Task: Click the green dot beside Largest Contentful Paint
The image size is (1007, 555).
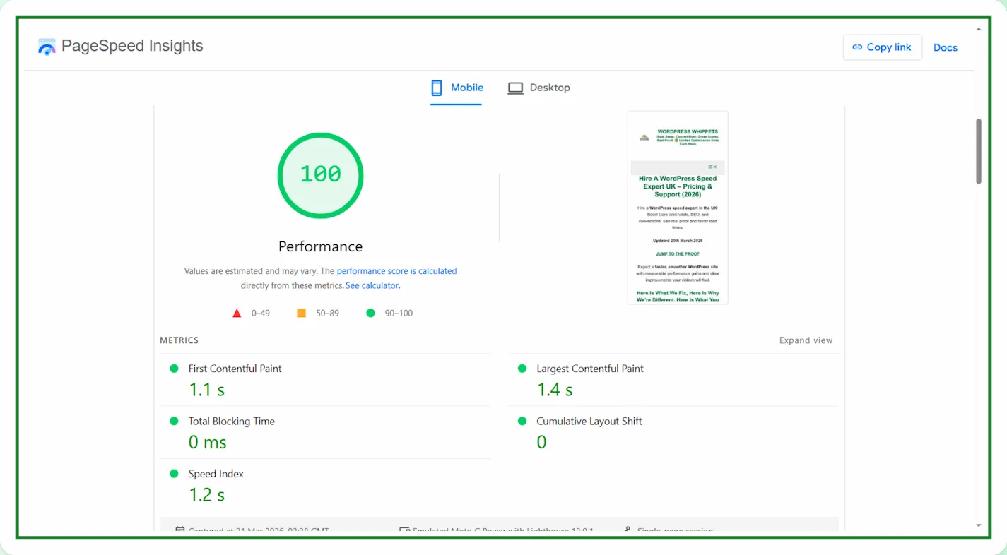Action: (x=522, y=369)
